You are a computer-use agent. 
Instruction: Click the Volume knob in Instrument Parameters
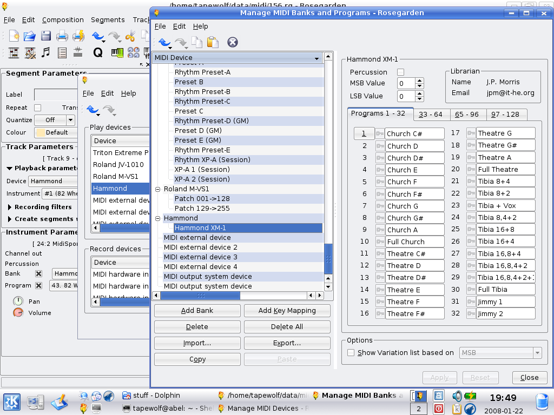18,313
